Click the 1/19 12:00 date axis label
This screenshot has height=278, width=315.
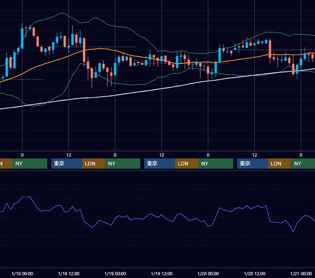click(162, 273)
